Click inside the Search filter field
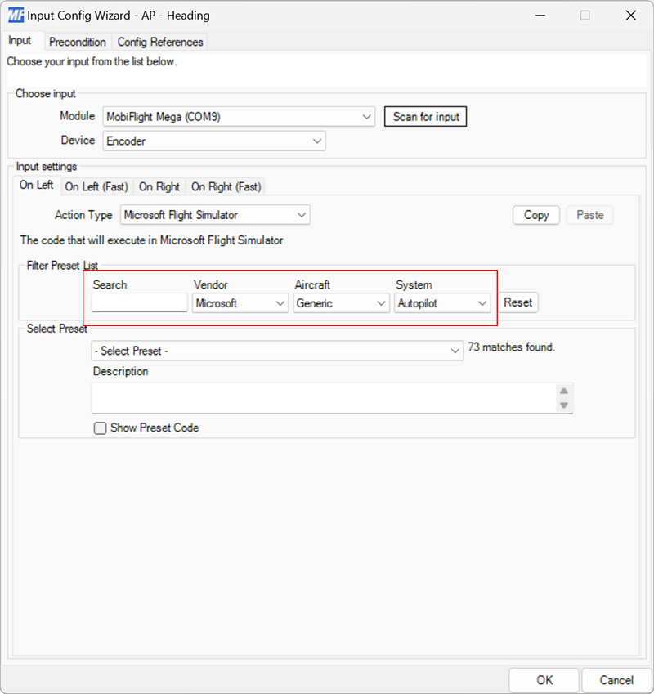654x694 pixels. 138,302
